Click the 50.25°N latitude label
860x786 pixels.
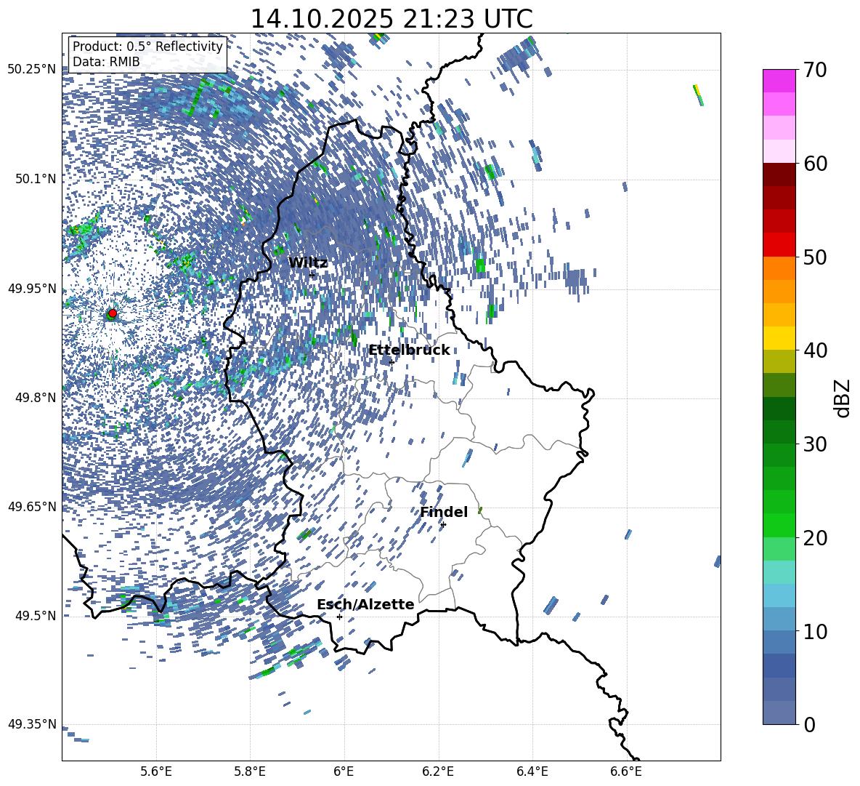tap(32, 70)
